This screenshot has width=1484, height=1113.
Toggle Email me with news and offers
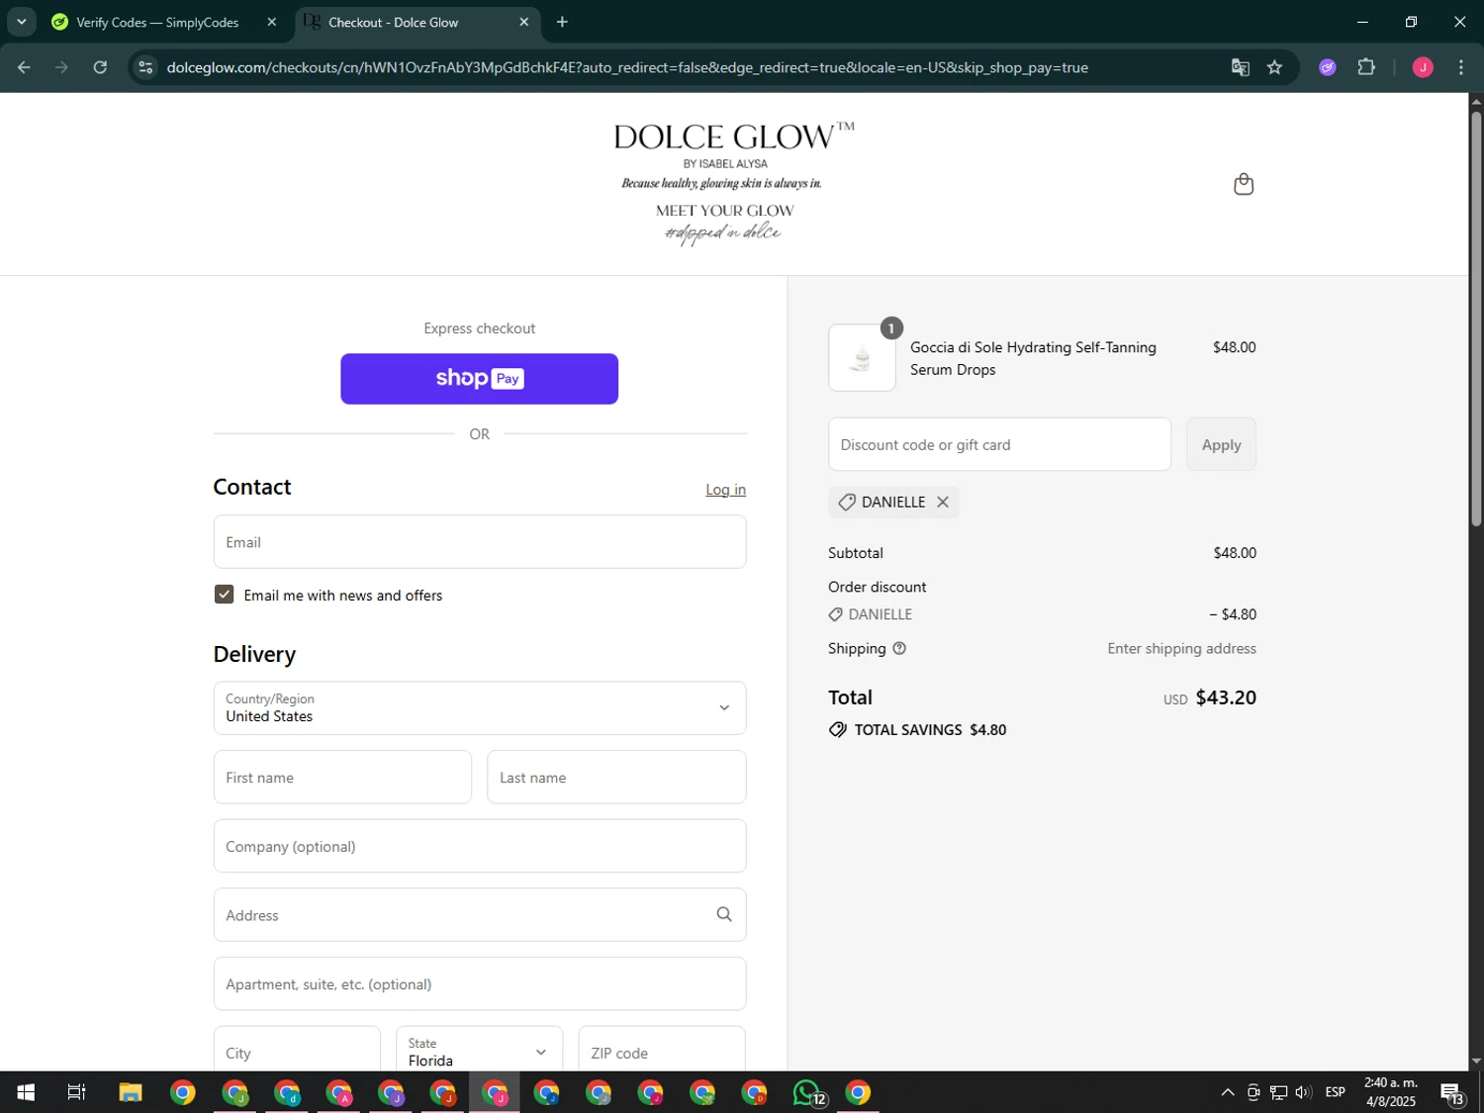(225, 595)
